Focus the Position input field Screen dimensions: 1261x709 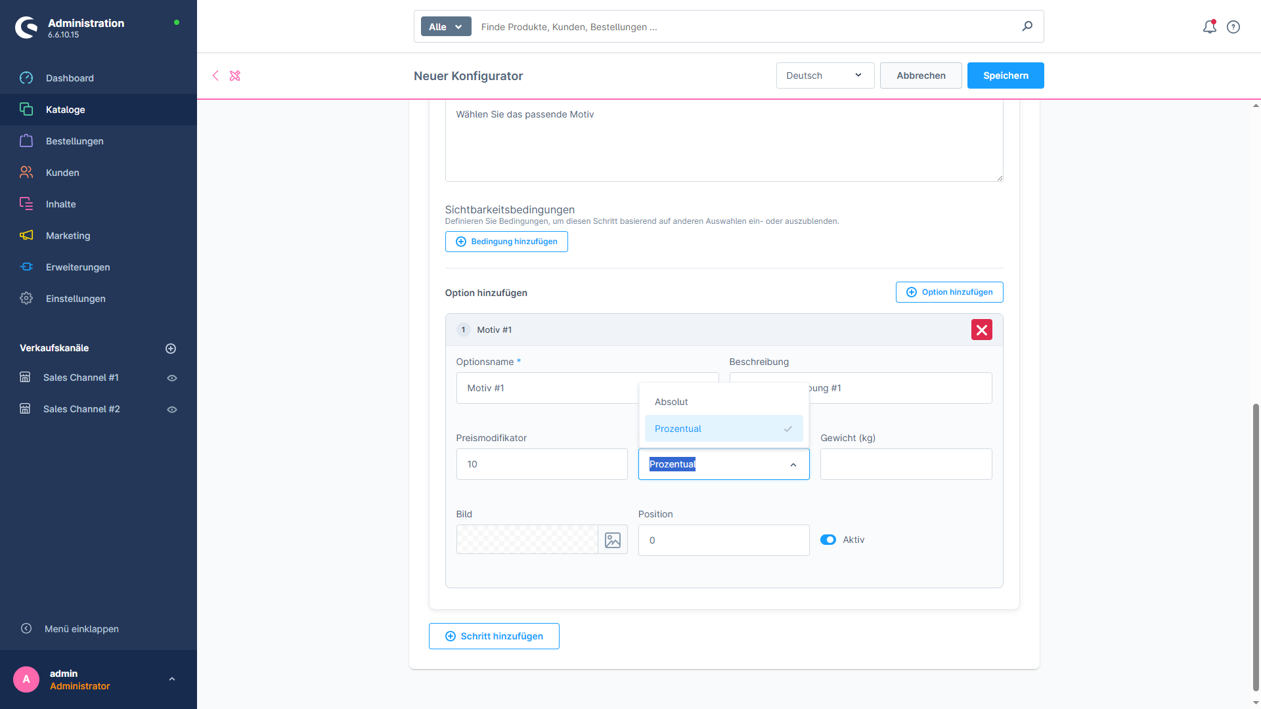coord(724,540)
